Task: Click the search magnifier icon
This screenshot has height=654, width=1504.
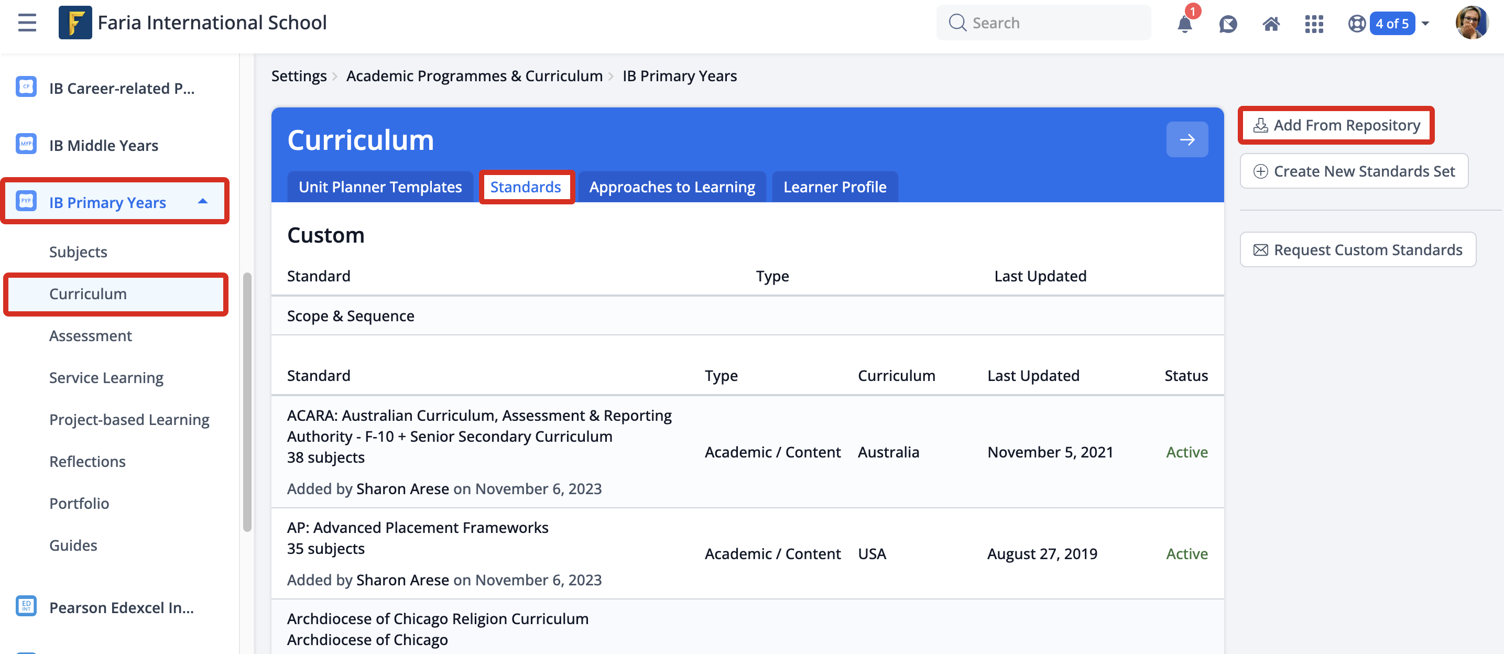Action: pos(957,23)
